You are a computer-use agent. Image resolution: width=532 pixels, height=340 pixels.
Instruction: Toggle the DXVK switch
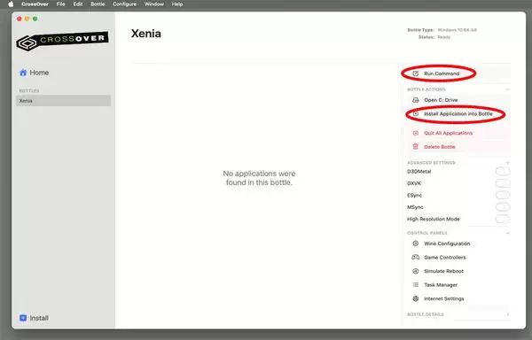pos(503,183)
